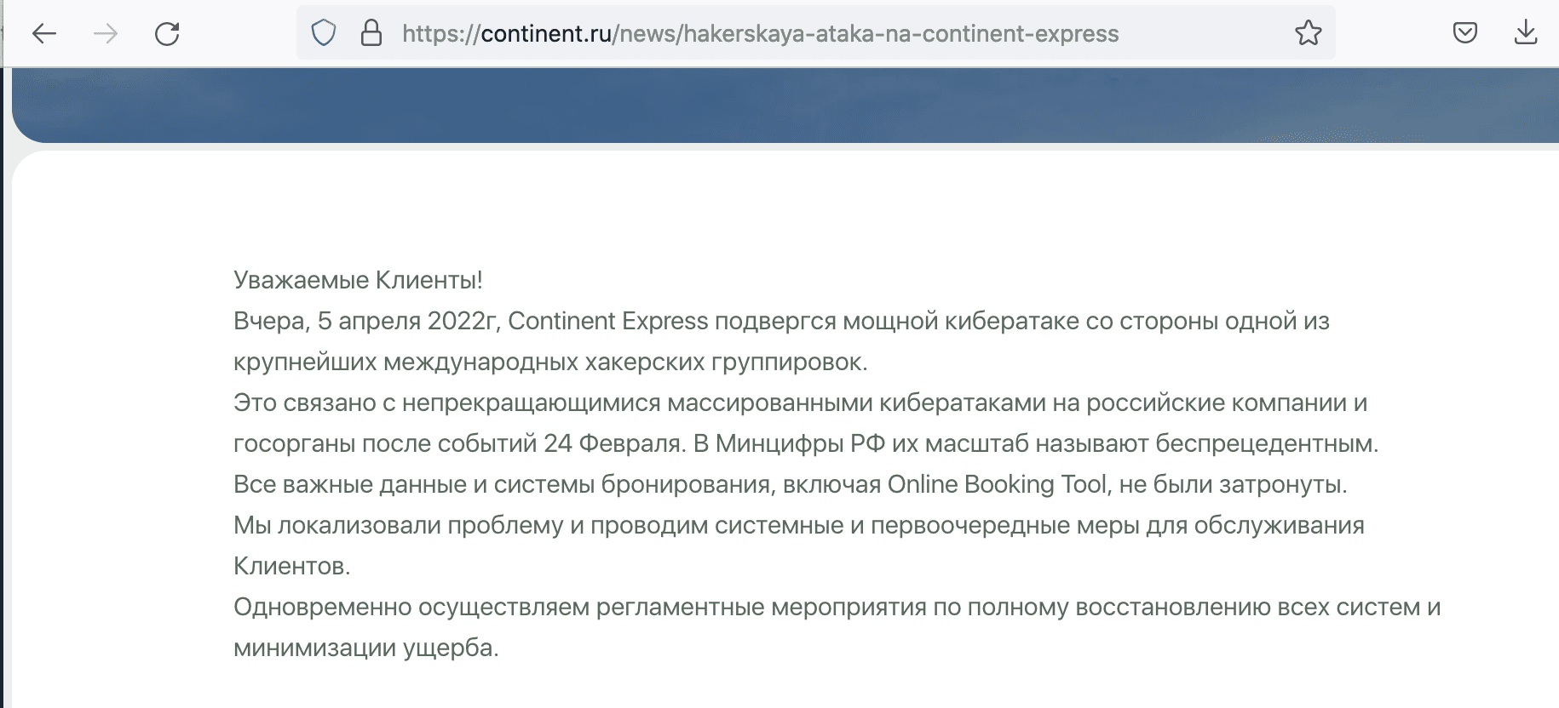
Task: Click the "Continent Express" text in article
Action: tap(608, 321)
